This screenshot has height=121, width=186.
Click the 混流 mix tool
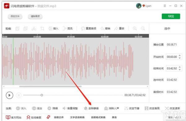[67, 29]
